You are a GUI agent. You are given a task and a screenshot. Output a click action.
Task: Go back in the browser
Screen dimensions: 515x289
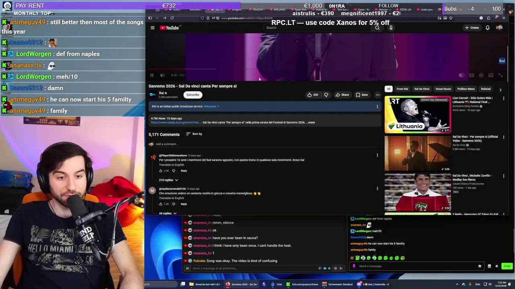pyautogui.click(x=157, y=18)
